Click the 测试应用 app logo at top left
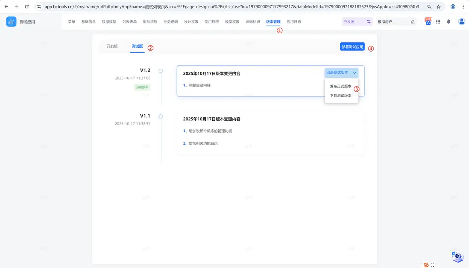Image resolution: width=469 pixels, height=268 pixels. tap(11, 21)
